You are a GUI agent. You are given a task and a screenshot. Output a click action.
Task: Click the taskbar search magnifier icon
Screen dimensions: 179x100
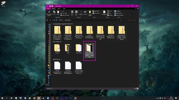[7, 98]
